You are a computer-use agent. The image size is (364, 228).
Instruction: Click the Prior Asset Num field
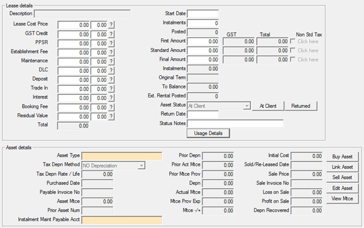click(x=97, y=210)
